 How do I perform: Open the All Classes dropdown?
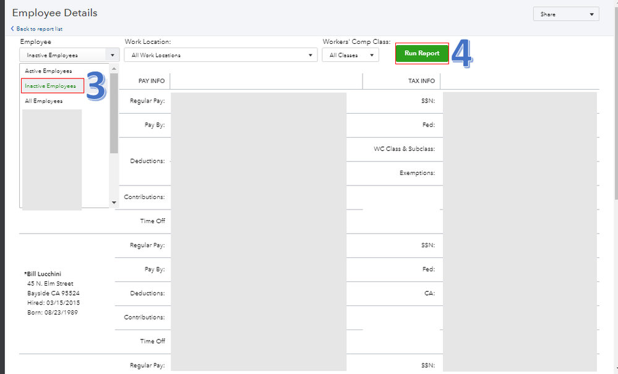point(350,55)
